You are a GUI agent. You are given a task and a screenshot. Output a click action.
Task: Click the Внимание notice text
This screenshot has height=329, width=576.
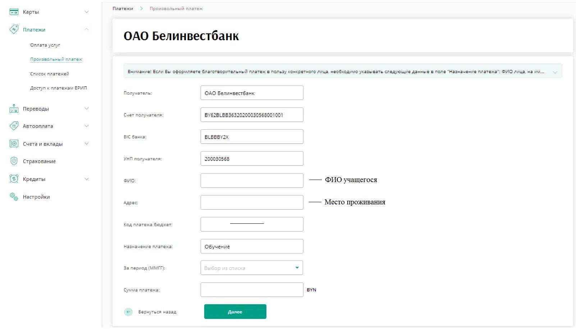336,71
